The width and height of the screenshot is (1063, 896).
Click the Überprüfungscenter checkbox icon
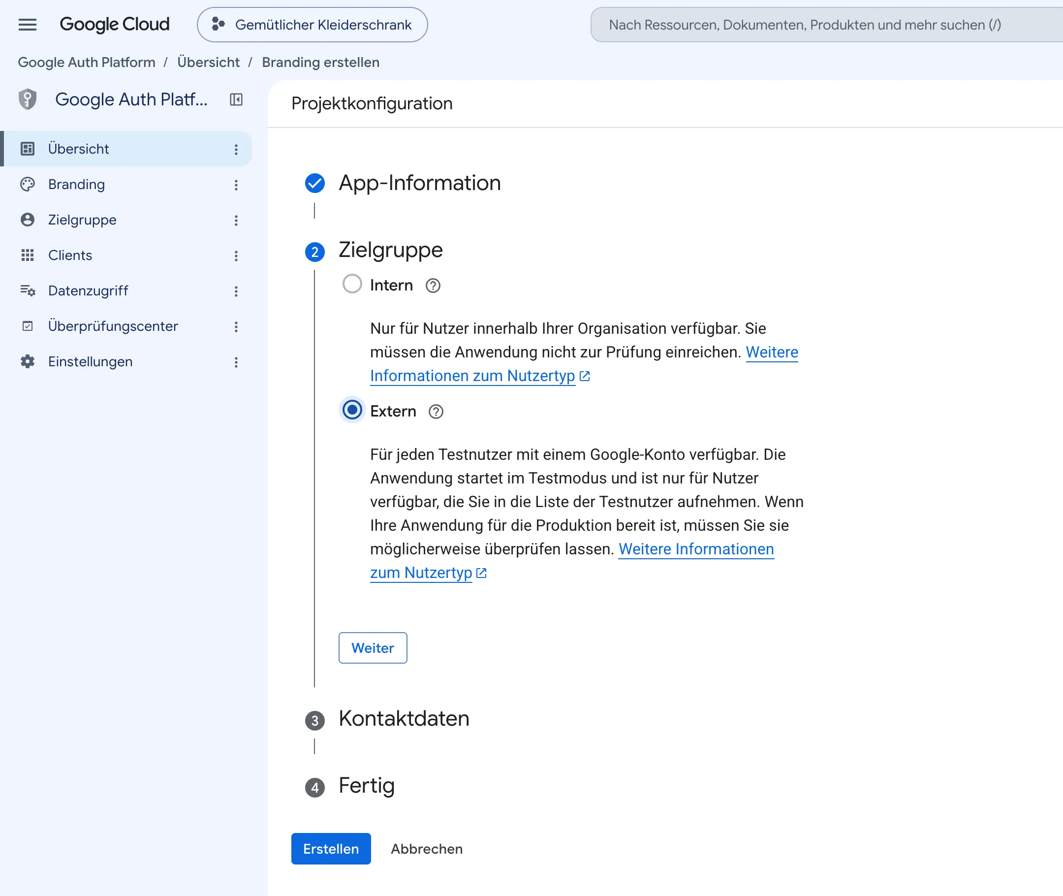tap(28, 326)
